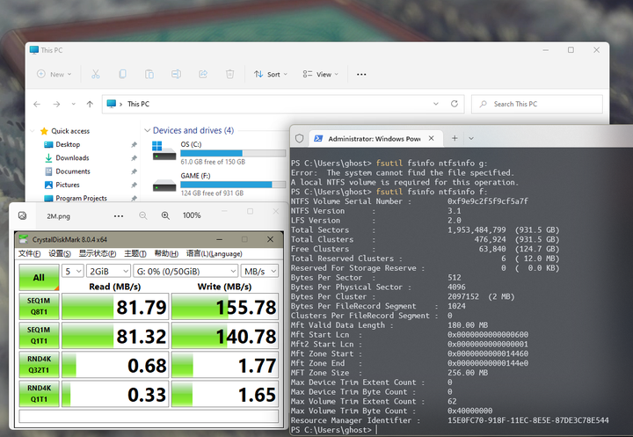
Task: Open the View dropdown
Action: pos(321,75)
